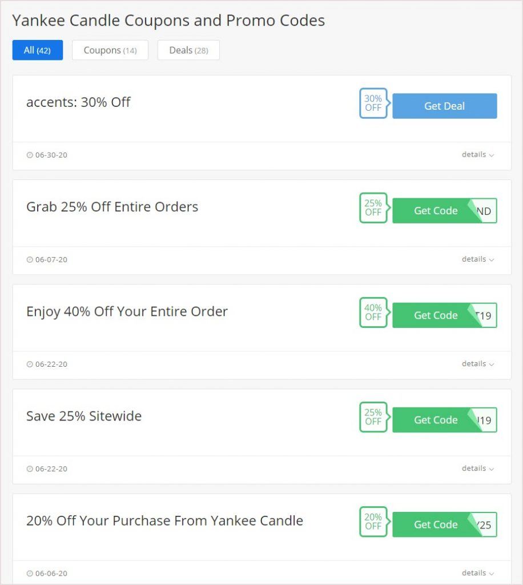Click the 30% OFF badge icon
This screenshot has height=585, width=523.
click(373, 103)
